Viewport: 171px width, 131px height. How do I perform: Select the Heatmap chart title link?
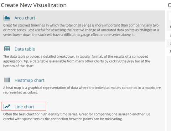[29, 80]
